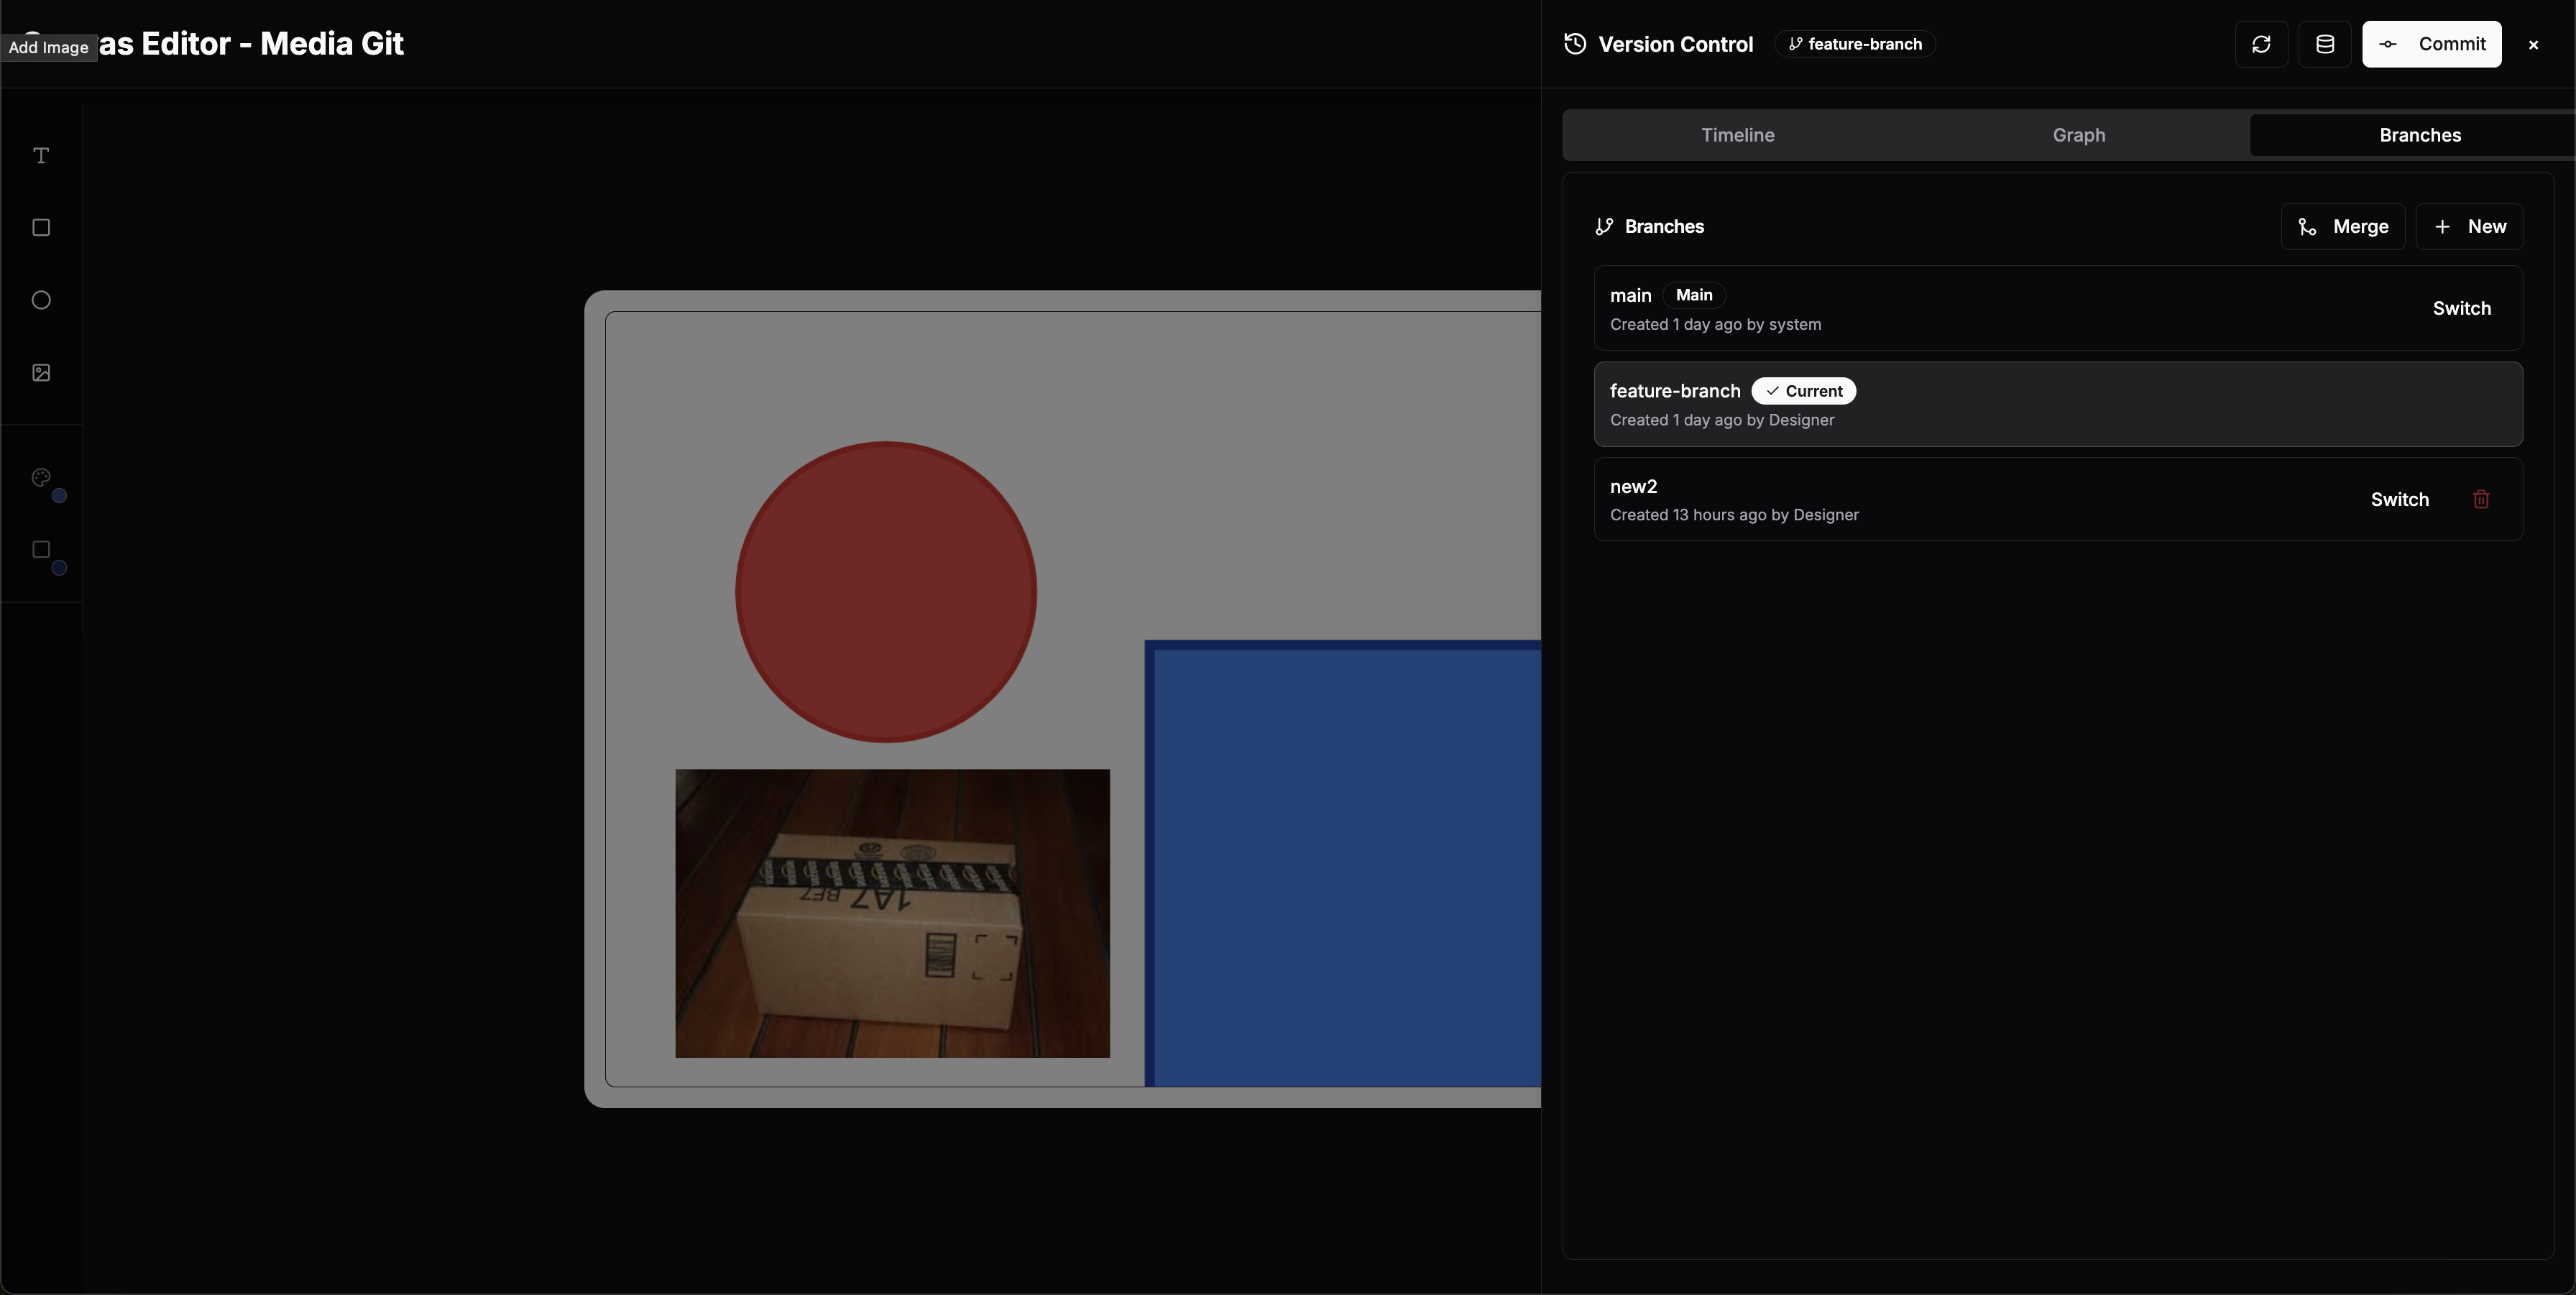
Task: Select the Circle shape tool
Action: (x=41, y=300)
